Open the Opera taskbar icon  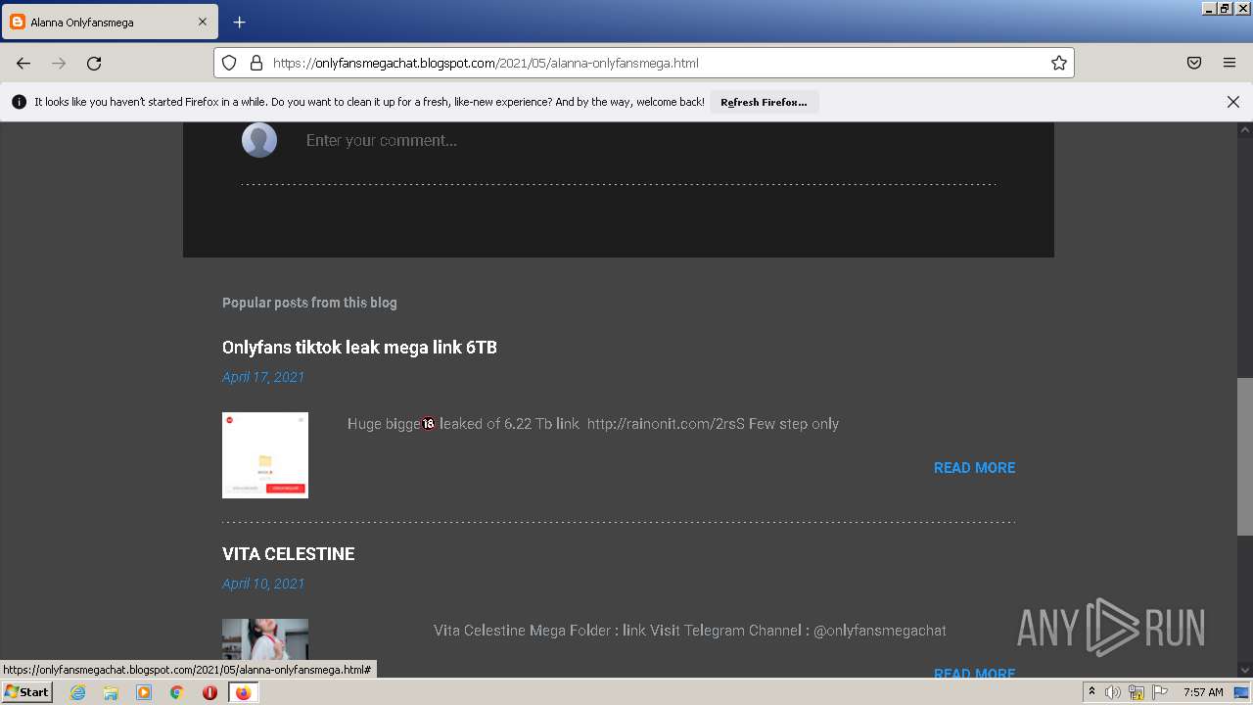[x=209, y=692]
